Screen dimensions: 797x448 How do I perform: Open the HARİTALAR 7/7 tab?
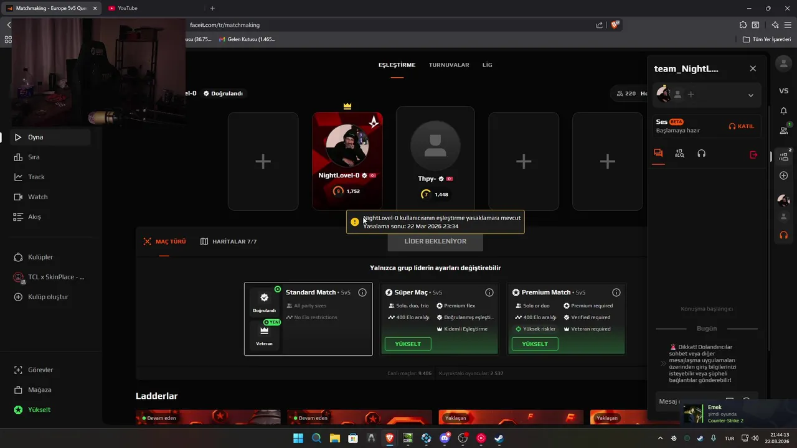click(229, 241)
